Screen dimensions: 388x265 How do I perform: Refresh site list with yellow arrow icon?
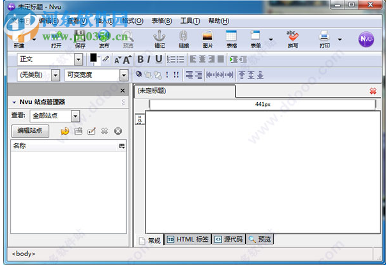tap(65, 131)
